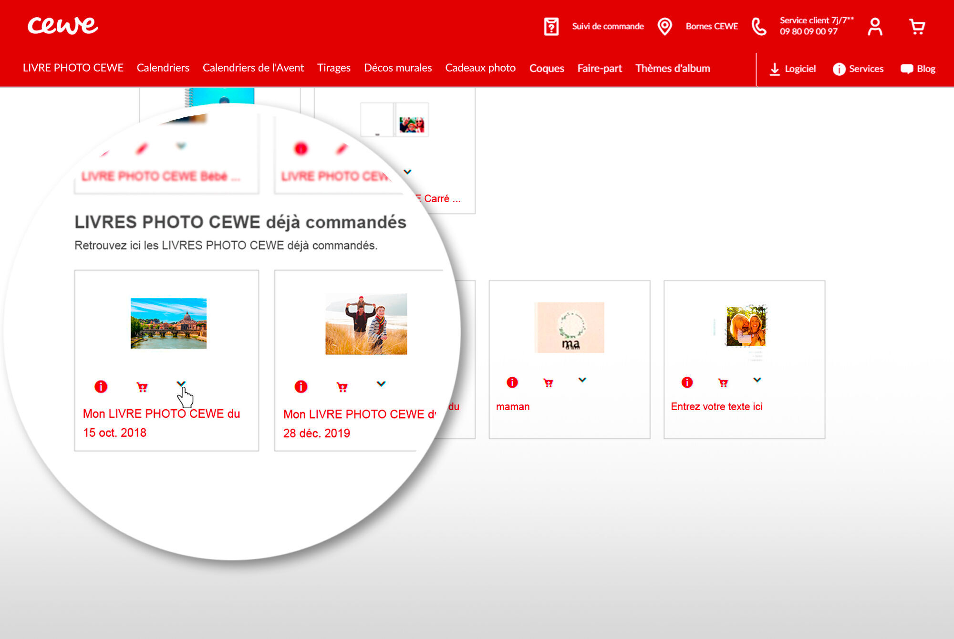Image resolution: width=954 pixels, height=639 pixels.
Task: Open the chevron menu on the maman album
Action: (x=581, y=380)
